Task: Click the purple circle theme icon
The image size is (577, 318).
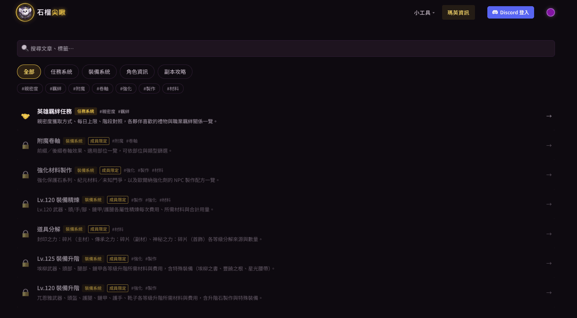Action: click(x=551, y=12)
